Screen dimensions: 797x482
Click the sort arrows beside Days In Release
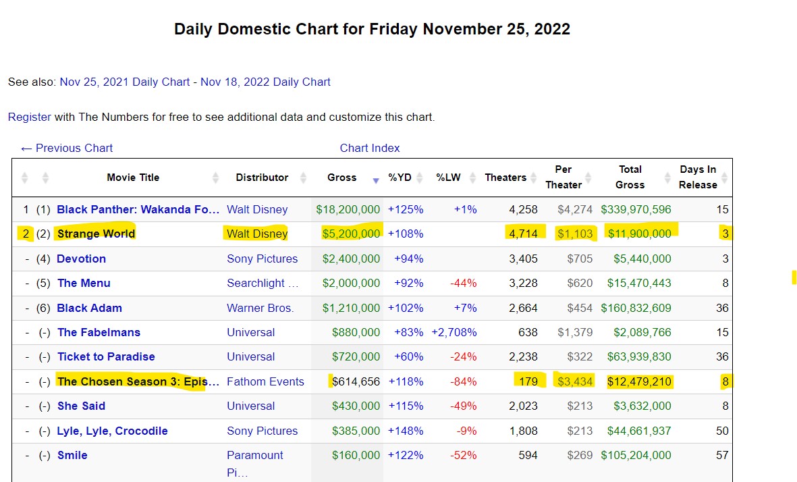pos(724,178)
